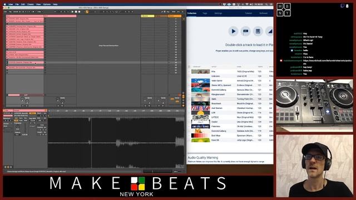Arm the Ableton transport Record button
This screenshot has width=356, height=200.
click(x=79, y=12)
